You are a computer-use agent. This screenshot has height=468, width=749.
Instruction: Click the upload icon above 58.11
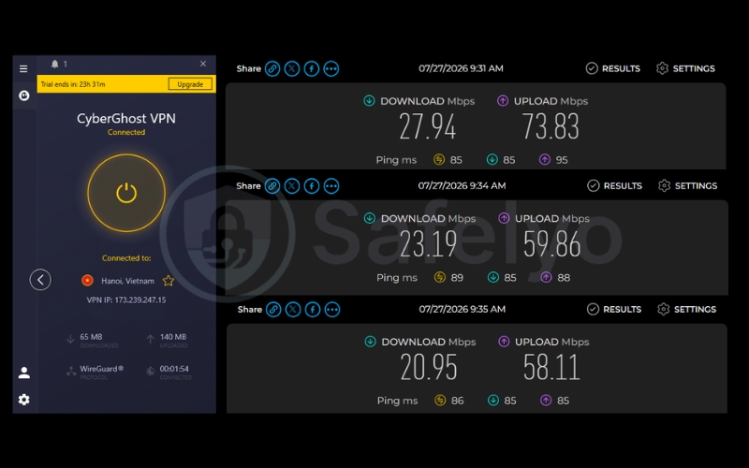tap(504, 342)
